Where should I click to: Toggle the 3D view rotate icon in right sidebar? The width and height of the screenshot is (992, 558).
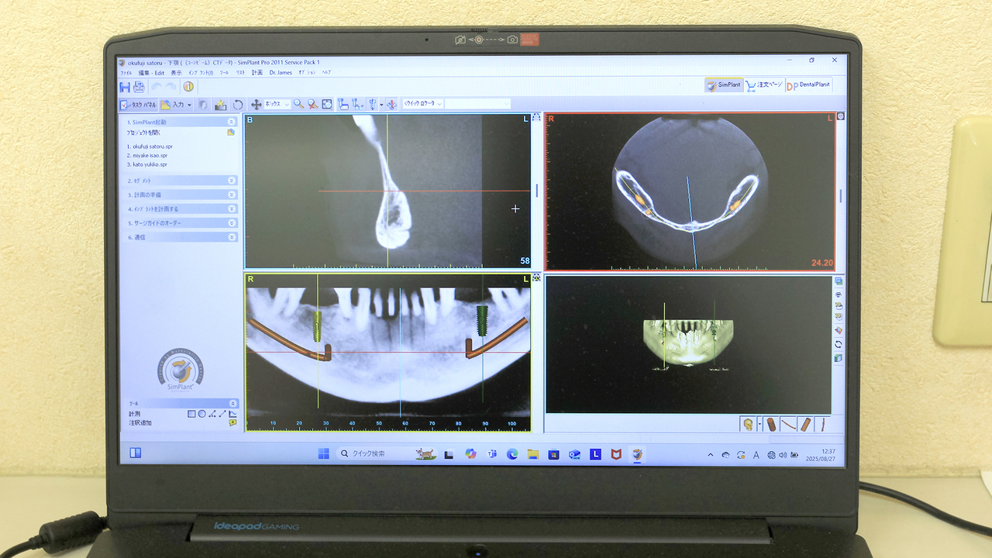pos(839,344)
